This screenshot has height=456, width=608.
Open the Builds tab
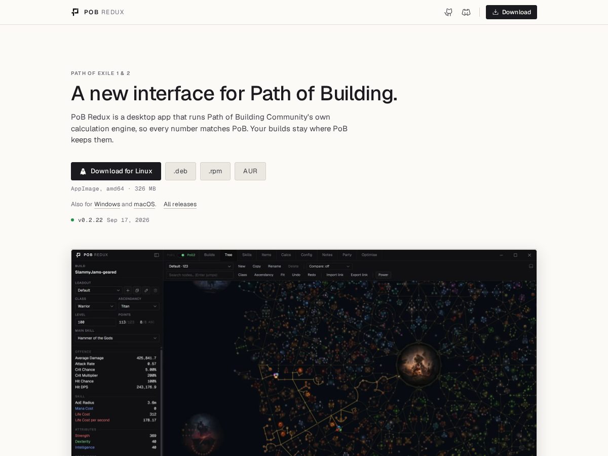209,255
